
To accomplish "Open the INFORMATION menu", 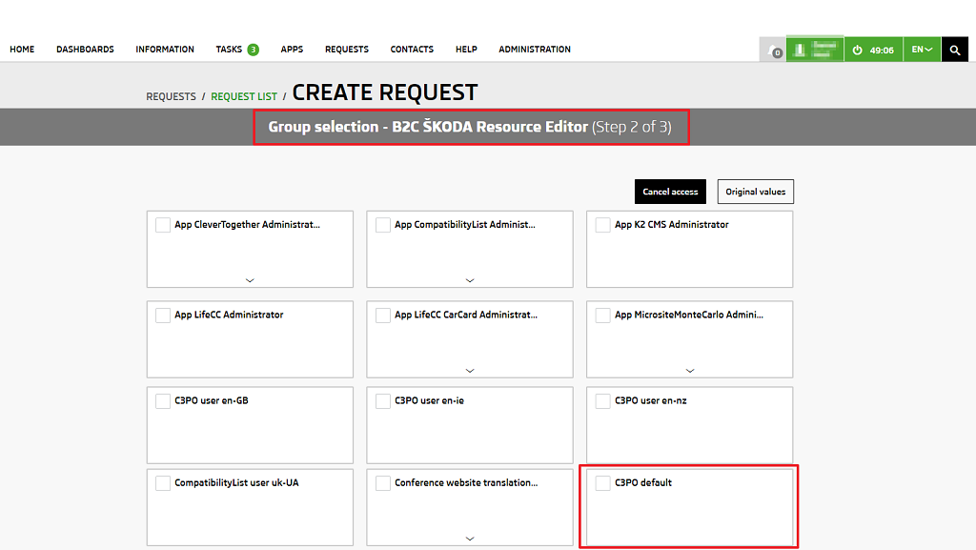I will pos(165,50).
